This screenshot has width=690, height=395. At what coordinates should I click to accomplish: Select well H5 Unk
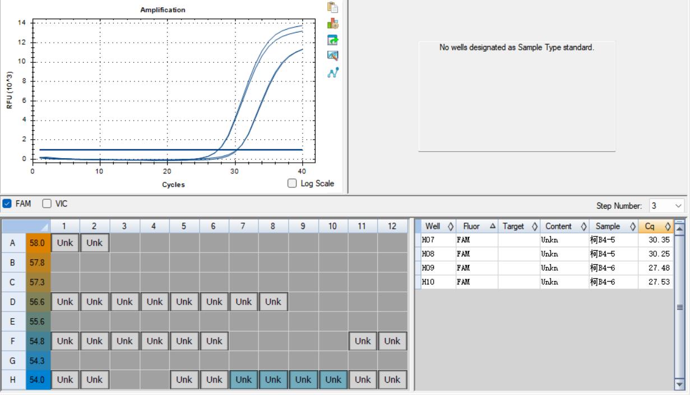tap(184, 379)
